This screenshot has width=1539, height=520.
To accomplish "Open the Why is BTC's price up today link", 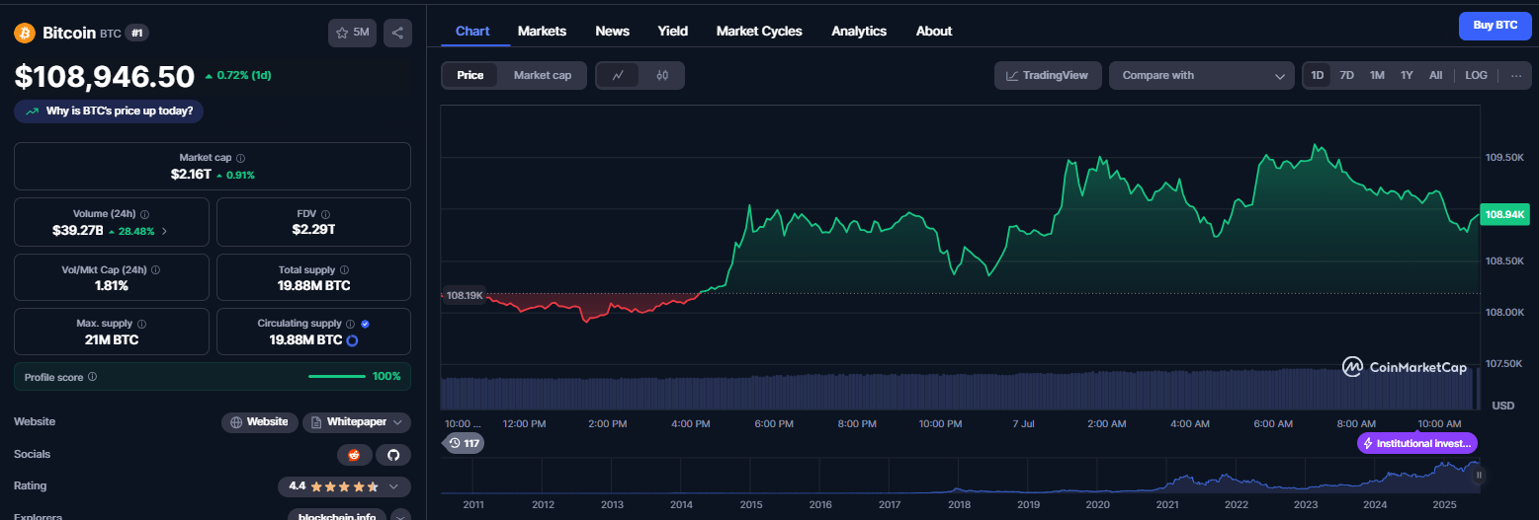I will pyautogui.click(x=109, y=111).
